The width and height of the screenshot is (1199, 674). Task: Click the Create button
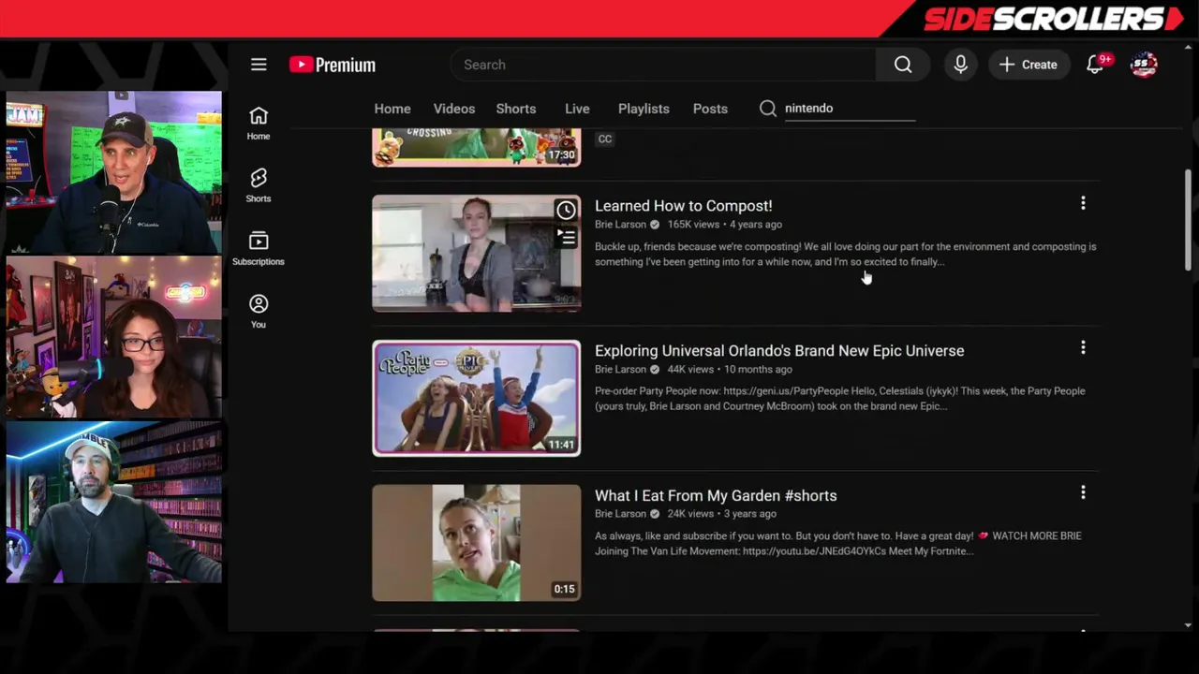click(x=1029, y=65)
